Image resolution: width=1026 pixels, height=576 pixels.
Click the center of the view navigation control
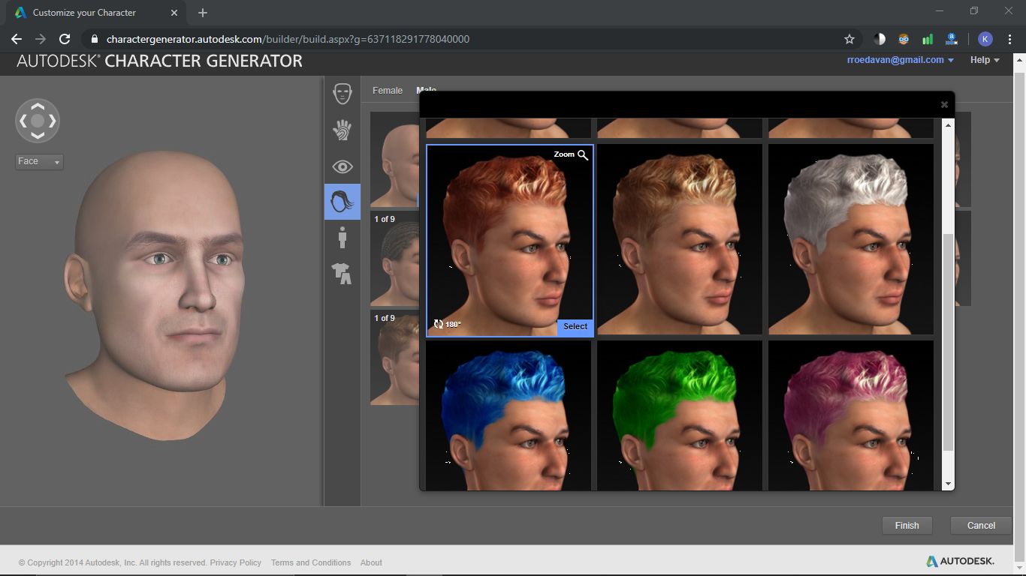[x=38, y=121]
